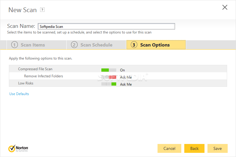Click the Scan Name text field

point(106,26)
